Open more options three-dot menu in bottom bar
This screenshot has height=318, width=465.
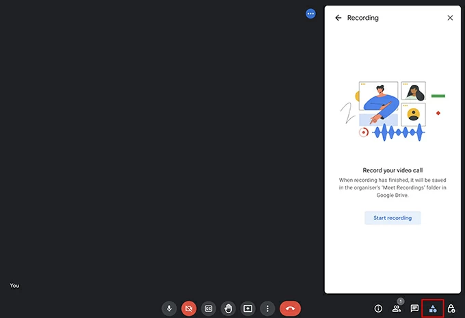(267, 308)
